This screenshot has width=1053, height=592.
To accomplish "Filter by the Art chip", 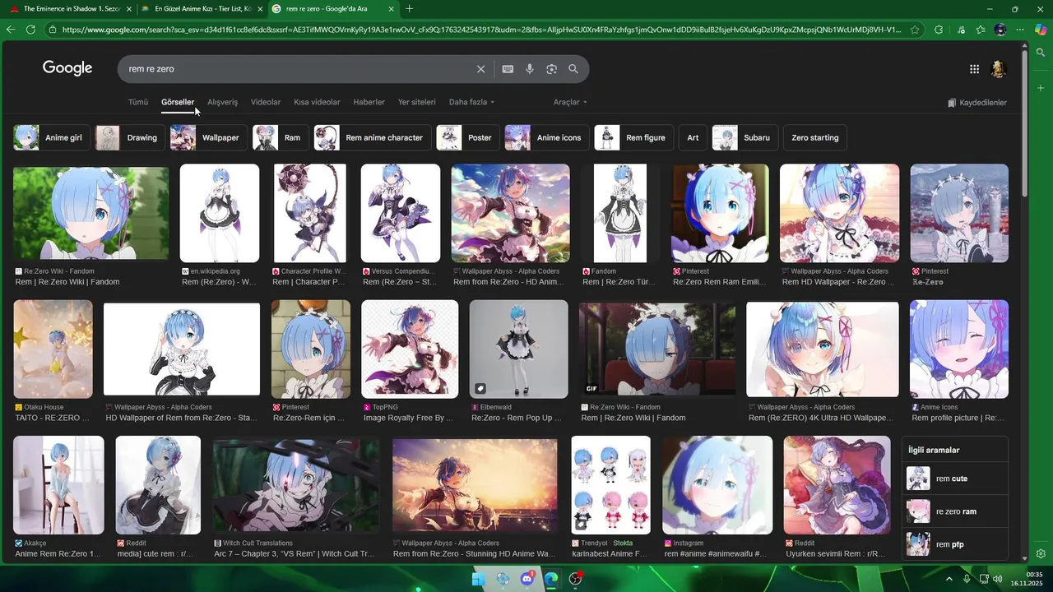I will pos(693,137).
